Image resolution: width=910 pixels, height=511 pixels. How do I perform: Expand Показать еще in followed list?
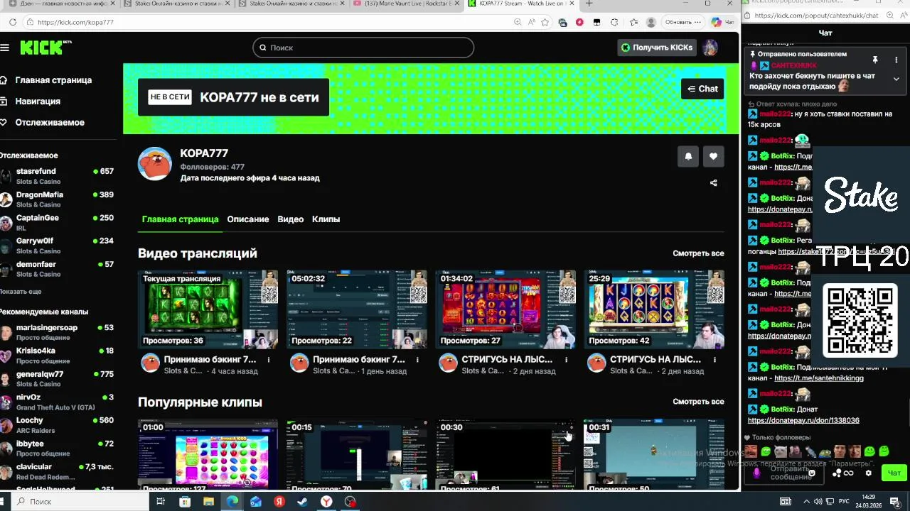(x=21, y=292)
